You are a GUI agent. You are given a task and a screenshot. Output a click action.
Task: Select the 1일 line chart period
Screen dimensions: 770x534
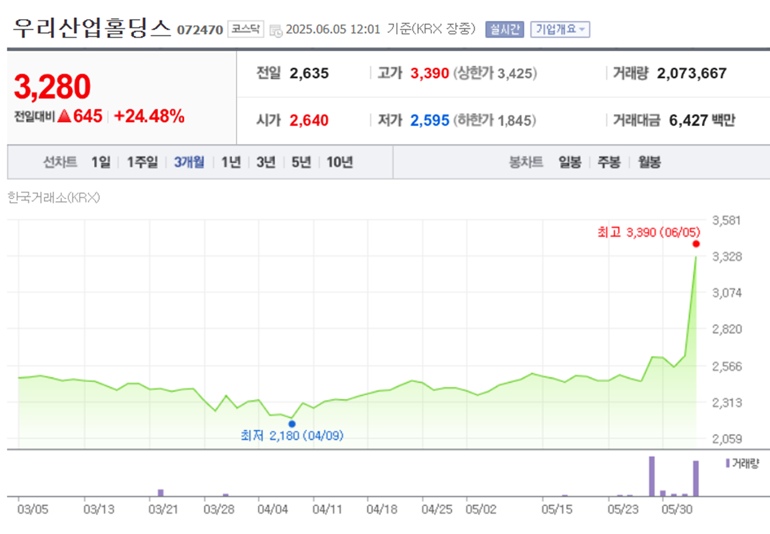pos(101,162)
